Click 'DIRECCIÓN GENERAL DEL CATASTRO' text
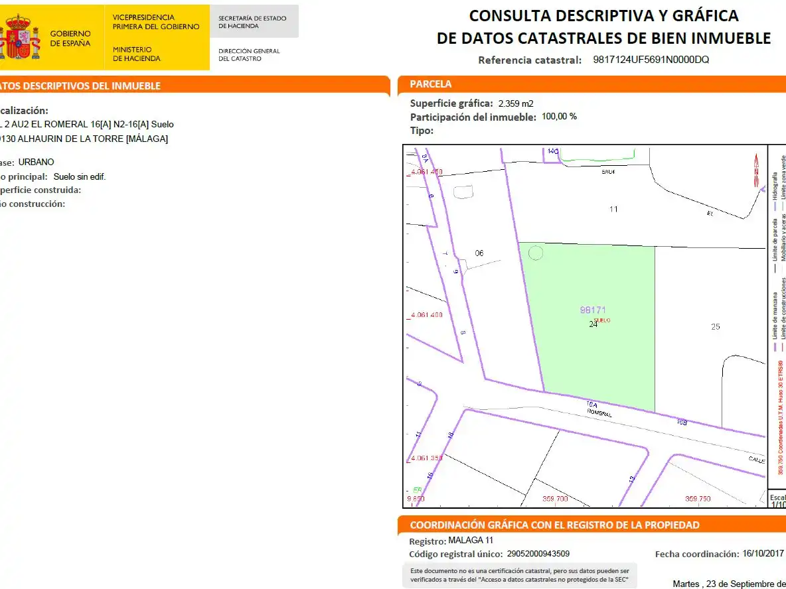 coord(249,54)
